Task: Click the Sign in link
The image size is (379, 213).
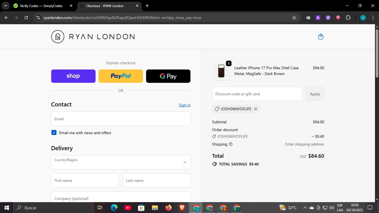Action: click(x=185, y=105)
